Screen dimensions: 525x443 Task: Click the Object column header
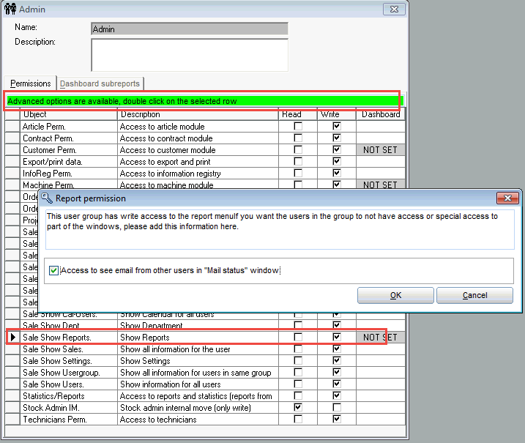pyautogui.click(x=70, y=114)
